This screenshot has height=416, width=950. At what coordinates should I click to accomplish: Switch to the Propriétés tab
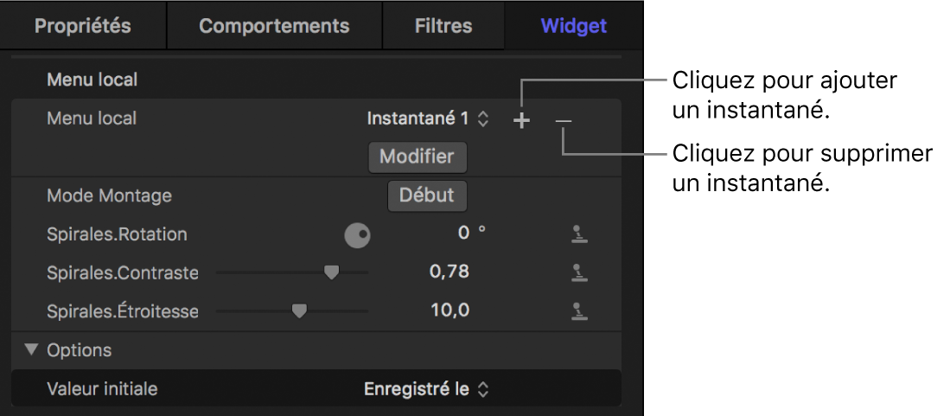point(83,26)
